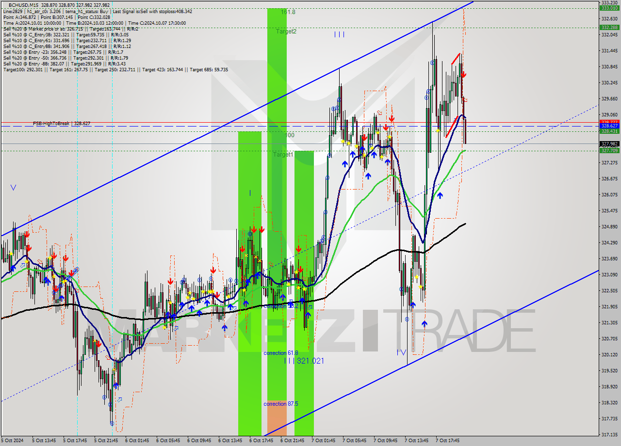Select the 'Sell %20 @ Market price' line
Image resolution: width=621 pixels, height=446 pixels.
[x=71, y=29]
